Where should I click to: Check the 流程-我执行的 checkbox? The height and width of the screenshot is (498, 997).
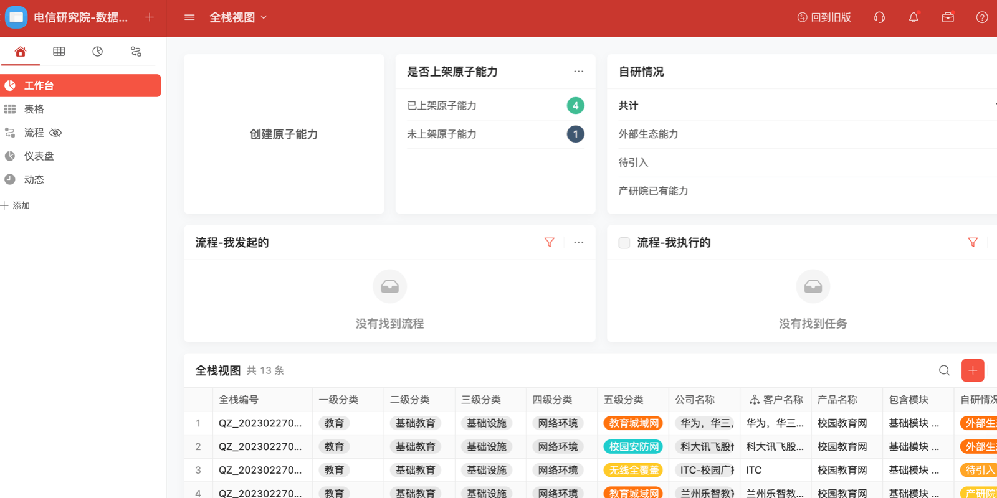pyautogui.click(x=624, y=243)
